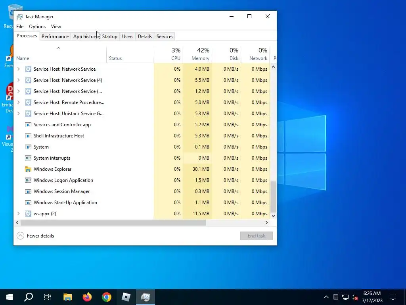Image resolution: width=406 pixels, height=305 pixels.
Task: Click the muted volume icon in tray
Action: pyautogui.click(x=355, y=297)
